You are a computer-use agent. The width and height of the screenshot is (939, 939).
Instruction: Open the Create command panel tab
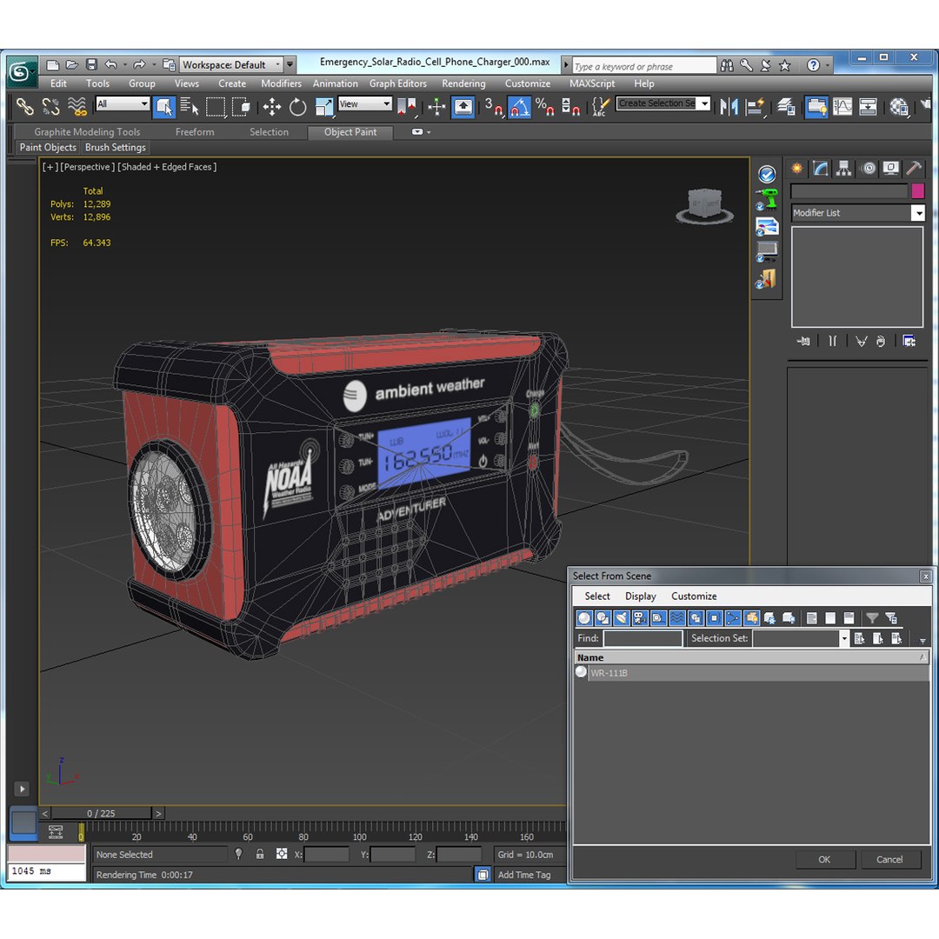[797, 169]
